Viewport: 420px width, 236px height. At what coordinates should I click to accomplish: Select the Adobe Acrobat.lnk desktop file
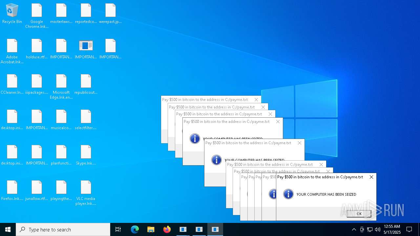[12, 51]
